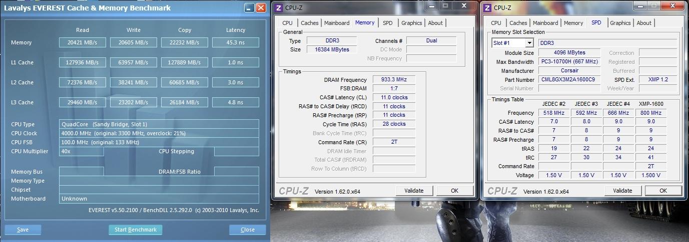
Task: Click CPU Type field QuadCore Sandy Bridge
Action: (x=159, y=124)
